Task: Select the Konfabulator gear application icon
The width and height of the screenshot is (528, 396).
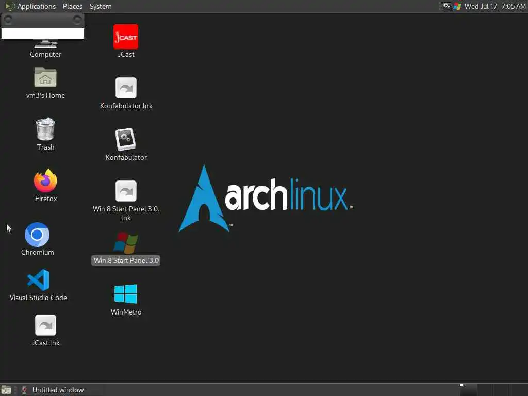Action: coord(126,139)
